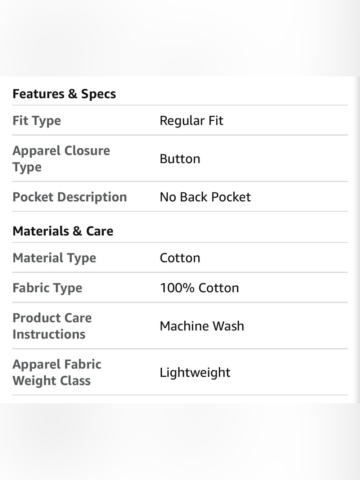Viewport: 360px width, 480px height.
Task: Click the Fabric Type table row
Action: [x=180, y=288]
